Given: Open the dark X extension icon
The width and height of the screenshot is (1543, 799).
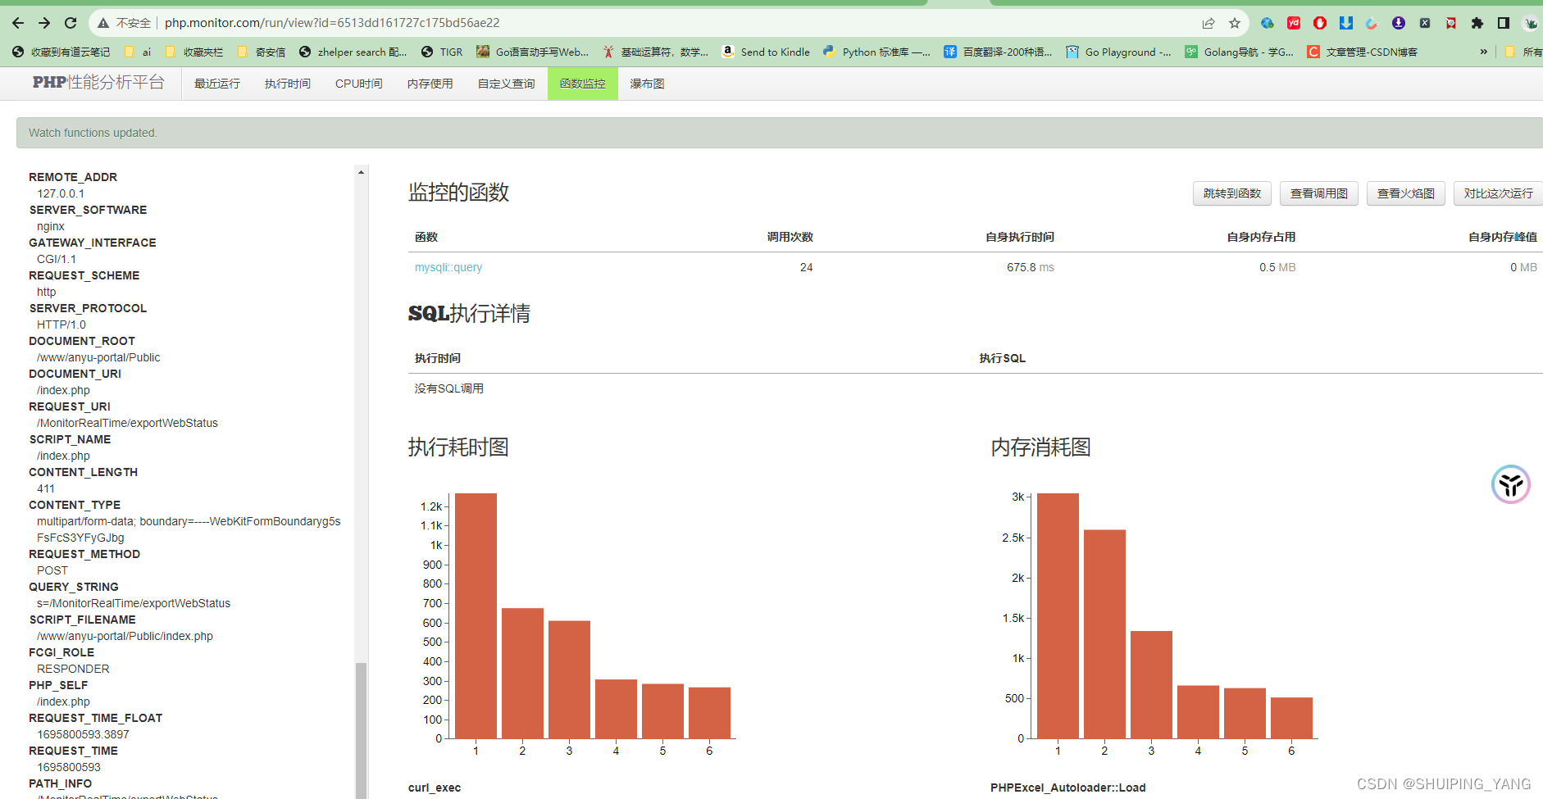Looking at the screenshot, I should [1425, 23].
